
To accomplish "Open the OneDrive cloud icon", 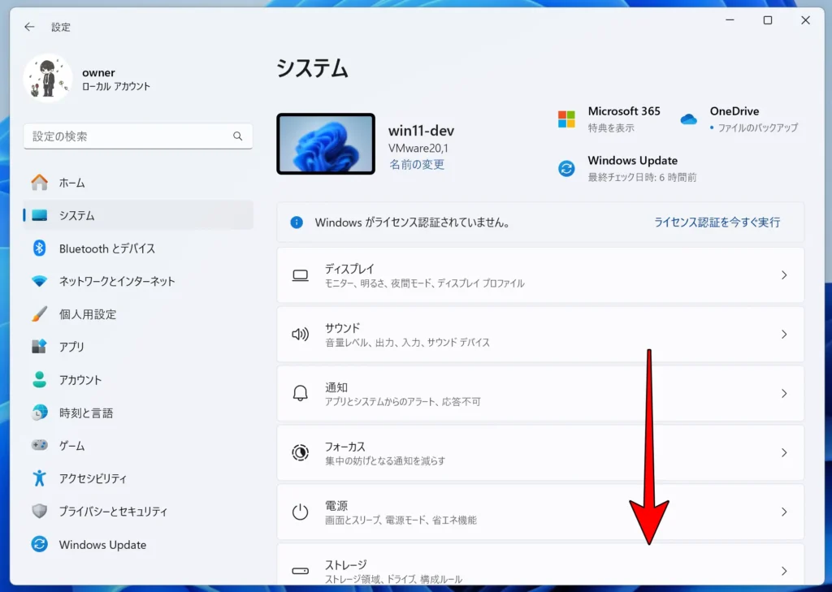I will 689,119.
